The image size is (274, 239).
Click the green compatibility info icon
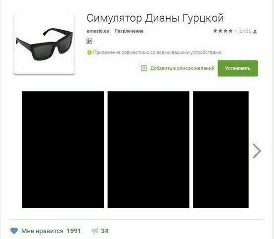click(90, 52)
